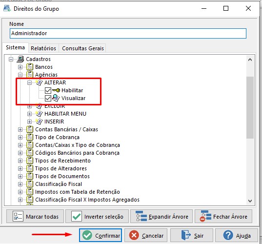The height and width of the screenshot is (244, 262).
Task: Select the Tipos de Alteradores label
Action: click(61, 168)
